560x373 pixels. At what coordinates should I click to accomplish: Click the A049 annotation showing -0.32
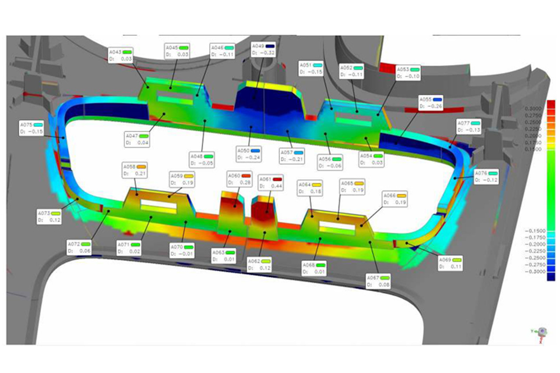point(264,49)
